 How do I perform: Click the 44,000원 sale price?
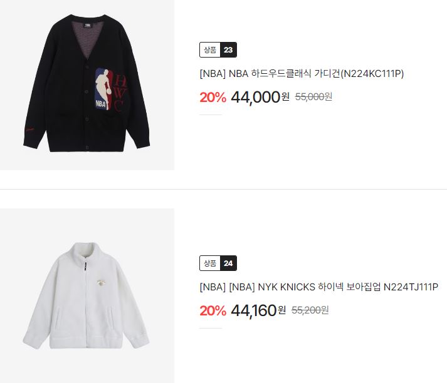click(260, 97)
